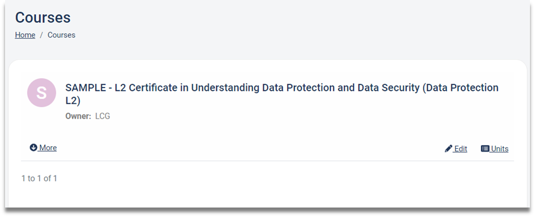Select the SAMPLE L2 Certificate course title
This screenshot has height=217, width=535.
pos(282,94)
